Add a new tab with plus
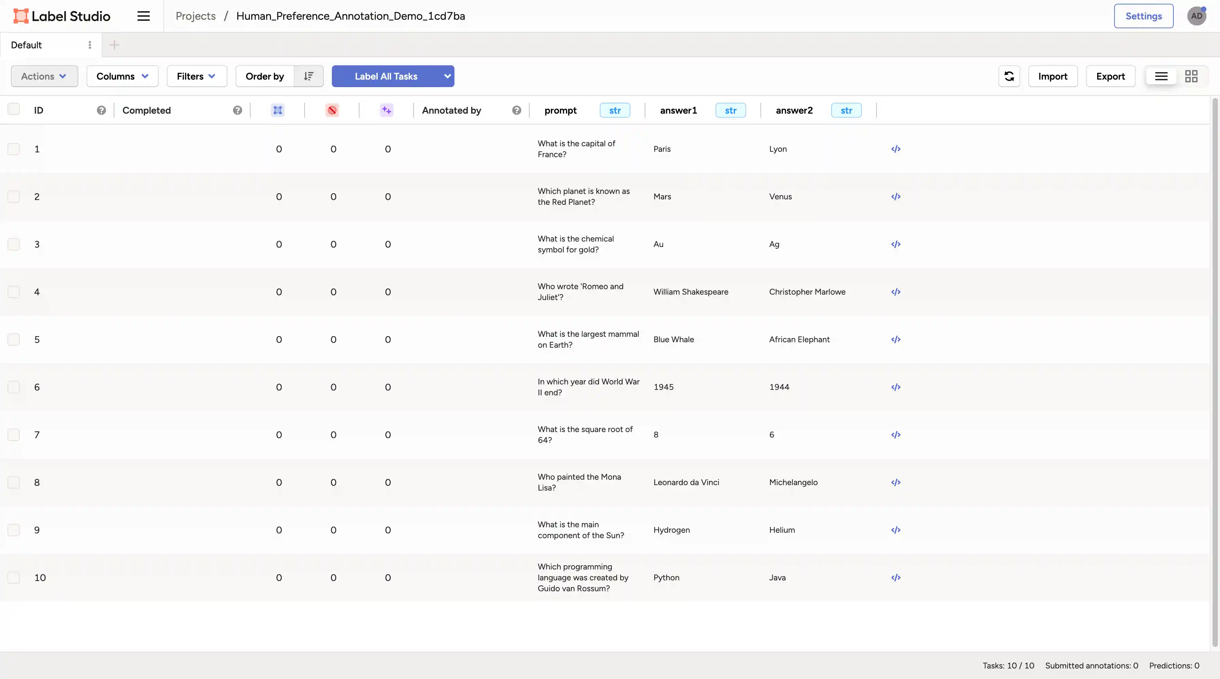The height and width of the screenshot is (679, 1220). point(114,45)
